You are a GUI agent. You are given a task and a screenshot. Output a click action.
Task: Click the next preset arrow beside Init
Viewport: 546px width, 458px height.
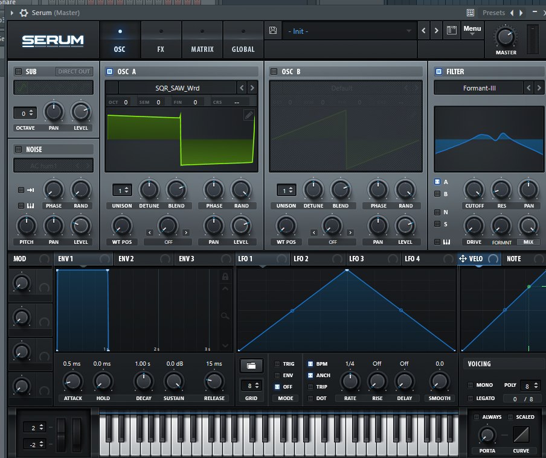pos(436,31)
